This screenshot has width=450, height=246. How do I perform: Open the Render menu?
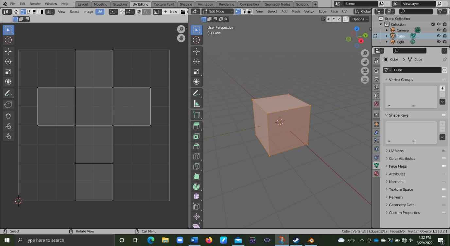(35, 4)
